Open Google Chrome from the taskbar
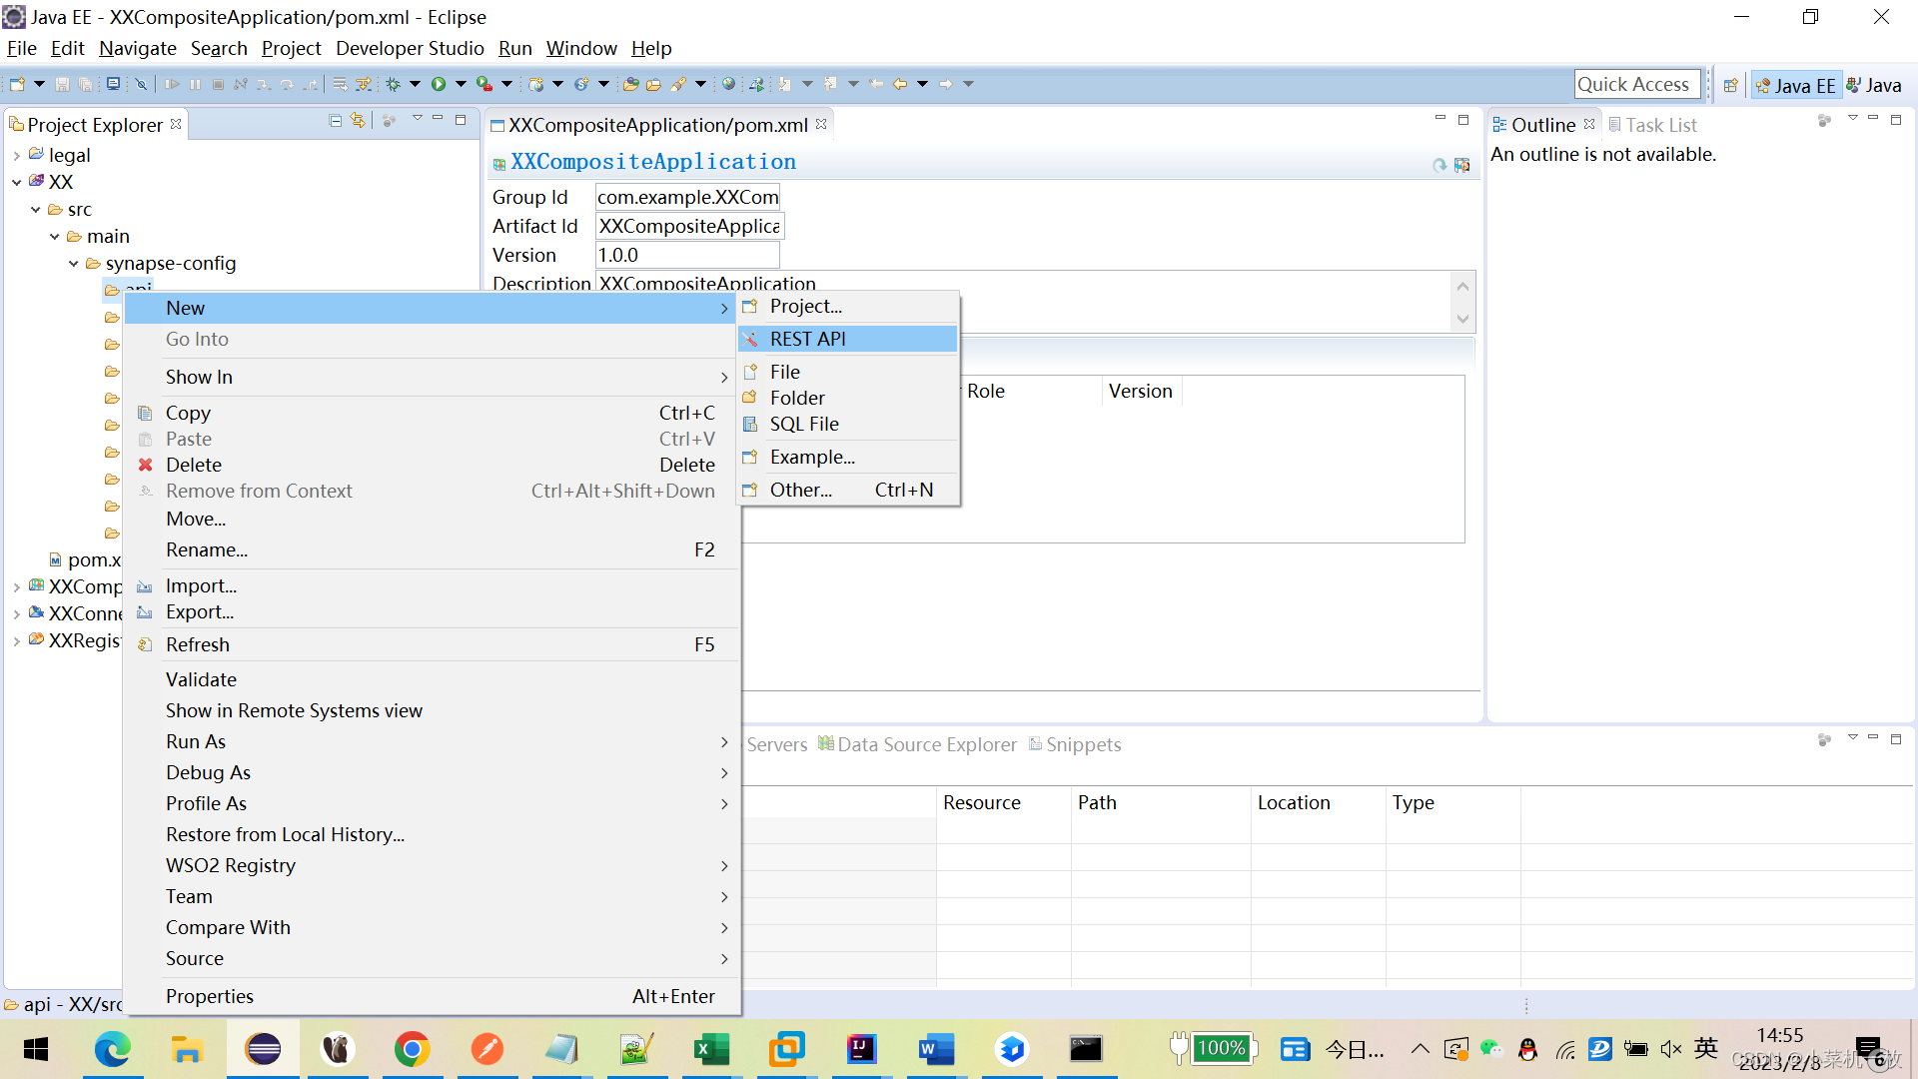Screen dimensions: 1918x1079 412,1049
